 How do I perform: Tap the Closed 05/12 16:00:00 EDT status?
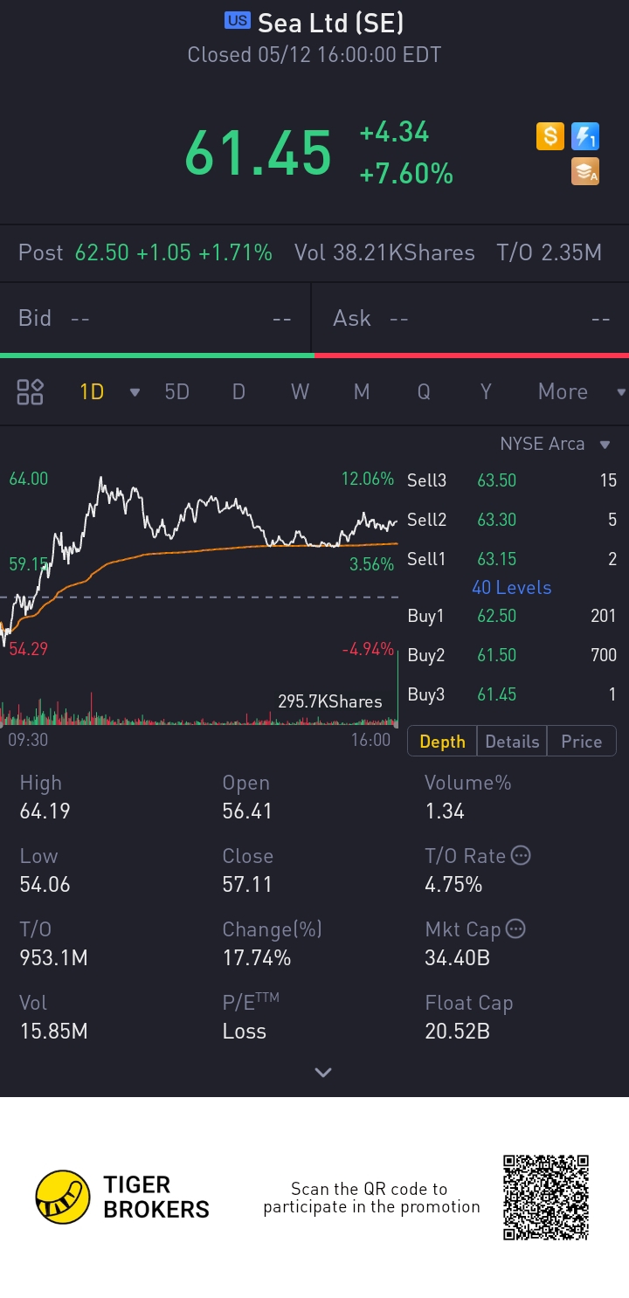[x=314, y=55]
